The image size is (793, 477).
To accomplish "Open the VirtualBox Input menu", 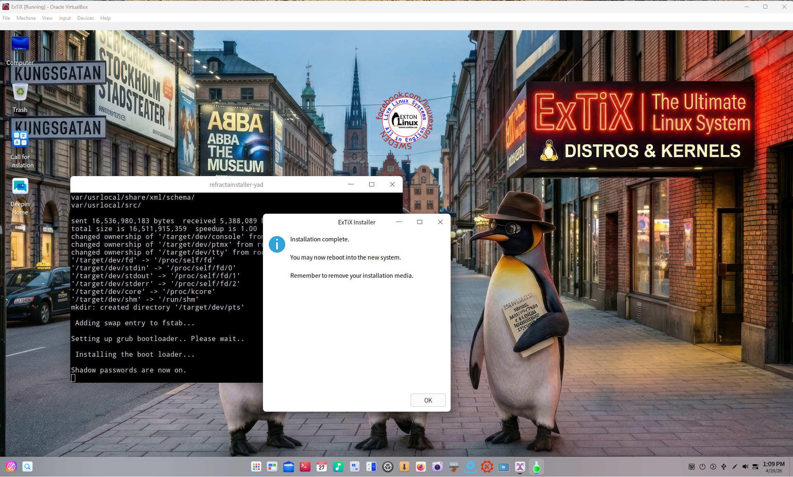I will pyautogui.click(x=64, y=18).
